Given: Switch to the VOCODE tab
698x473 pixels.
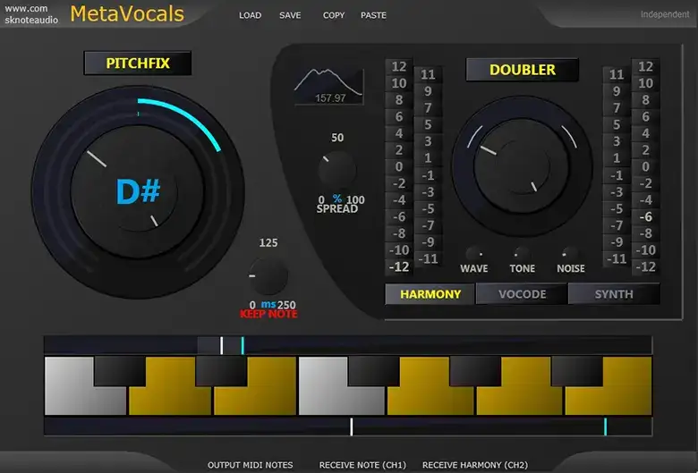Looking at the screenshot, I should coord(522,294).
